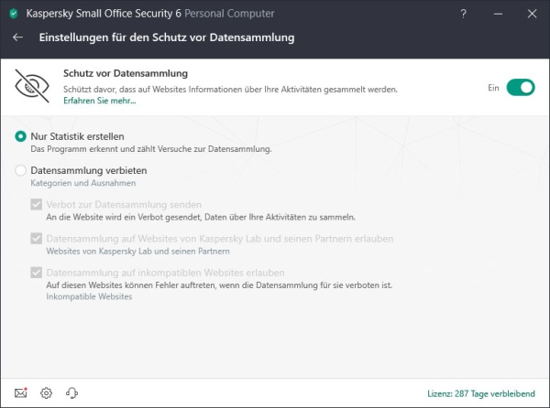Close the Kaspersky window
The height and width of the screenshot is (408, 550).
click(532, 14)
